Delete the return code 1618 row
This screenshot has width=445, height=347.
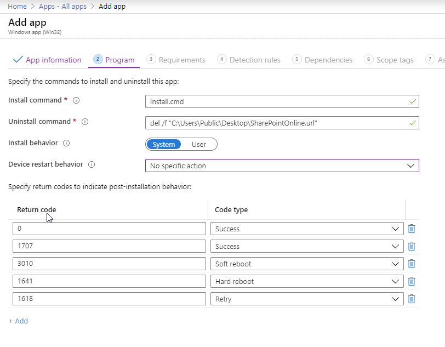(x=412, y=299)
